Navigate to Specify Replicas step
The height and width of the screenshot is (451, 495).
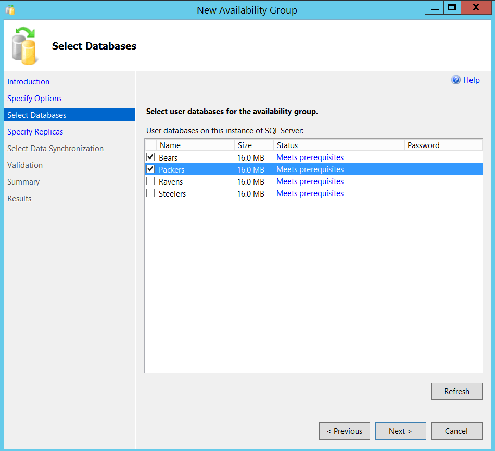coord(35,131)
